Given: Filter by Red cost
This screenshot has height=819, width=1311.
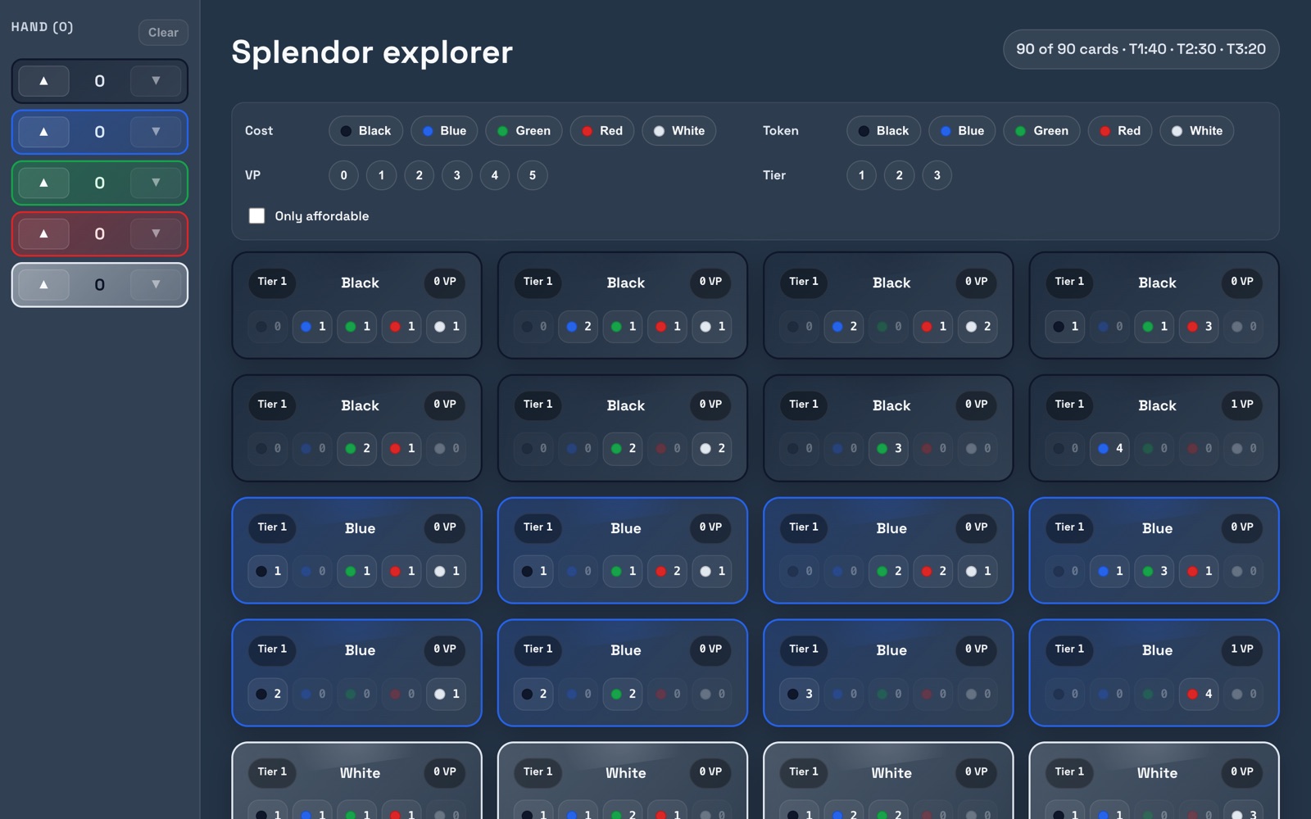Looking at the screenshot, I should tap(602, 131).
